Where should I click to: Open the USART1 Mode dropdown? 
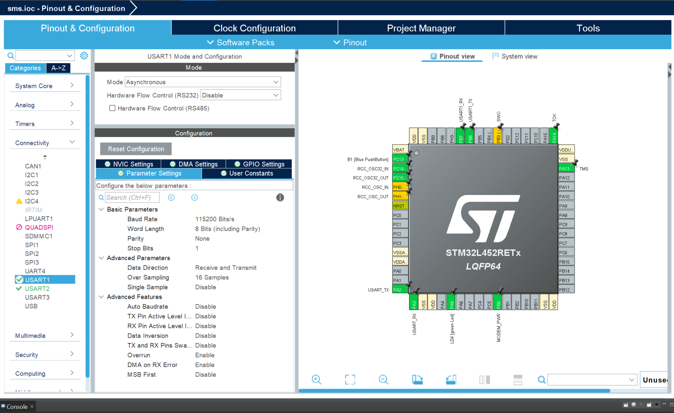[x=203, y=82]
